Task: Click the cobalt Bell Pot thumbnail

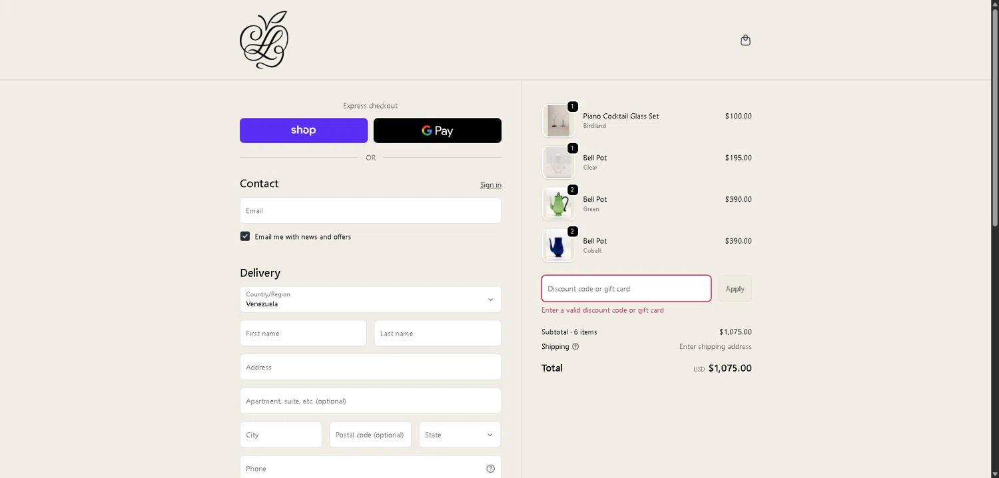Action: pyautogui.click(x=558, y=246)
